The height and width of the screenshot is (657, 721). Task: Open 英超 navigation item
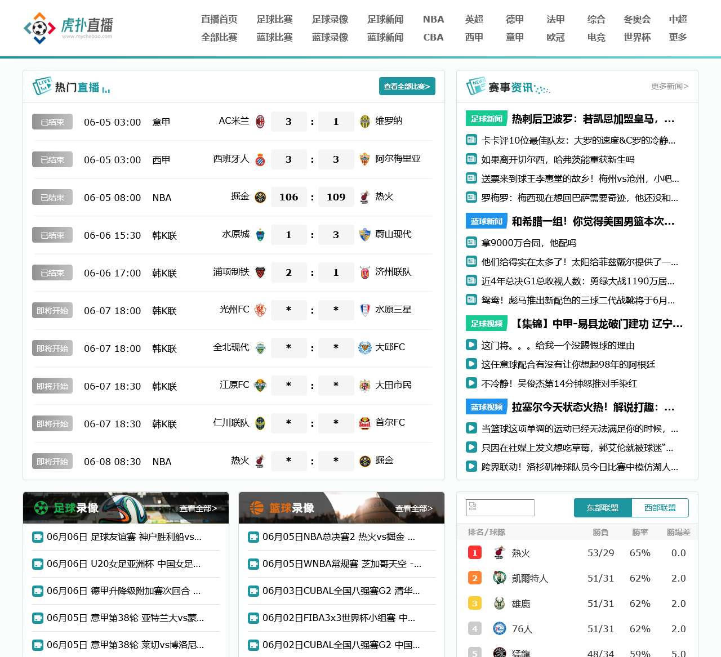[474, 19]
